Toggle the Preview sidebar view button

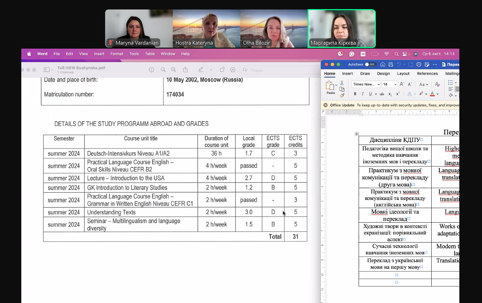(47, 70)
